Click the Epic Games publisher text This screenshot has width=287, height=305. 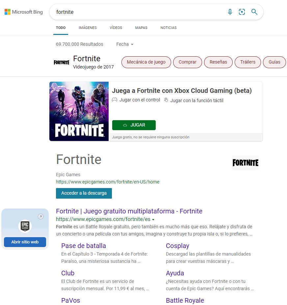[68, 175]
